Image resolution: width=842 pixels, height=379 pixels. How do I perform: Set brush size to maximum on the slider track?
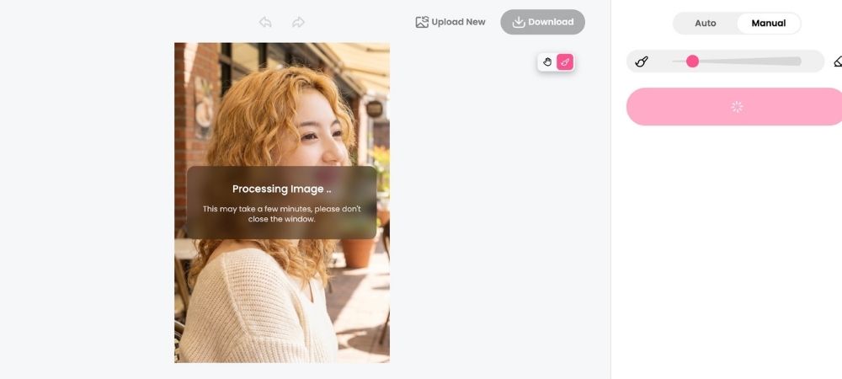(x=798, y=61)
